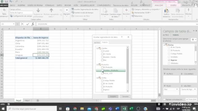Open Word from the taskbar
Viewport: 198px width, 111px height.
tap(117, 109)
